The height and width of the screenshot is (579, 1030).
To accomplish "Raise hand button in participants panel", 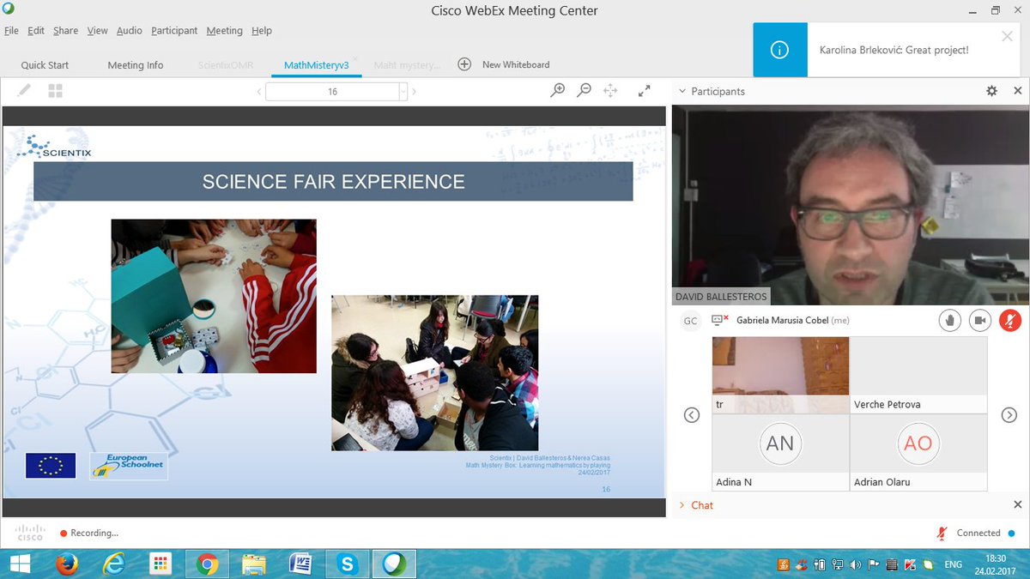I will pyautogui.click(x=949, y=320).
